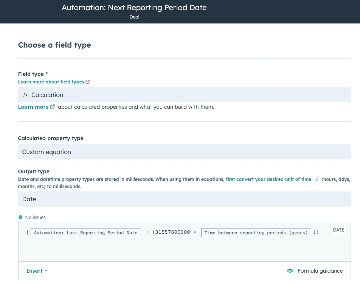Toggle Formula guidance text
Screen dimensions: 360x284
pyautogui.click(x=320, y=271)
